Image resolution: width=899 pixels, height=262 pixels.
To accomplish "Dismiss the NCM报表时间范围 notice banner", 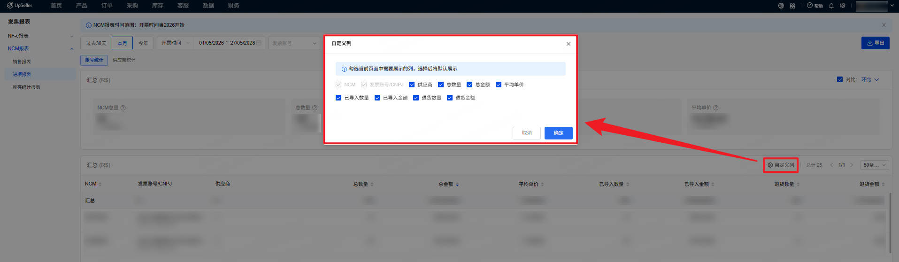I will pos(884,25).
